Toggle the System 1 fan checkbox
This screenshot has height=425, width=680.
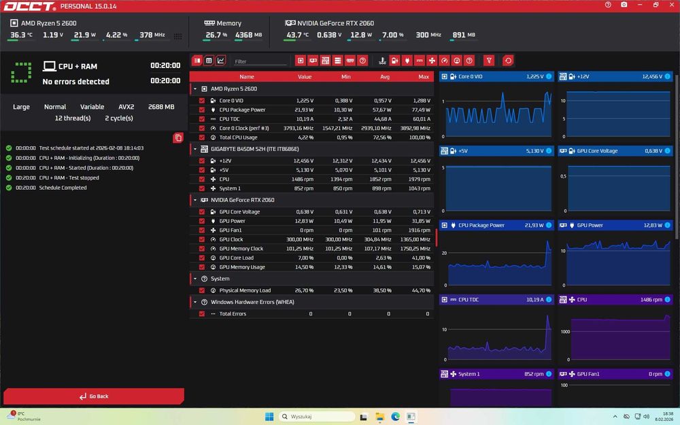(202, 188)
